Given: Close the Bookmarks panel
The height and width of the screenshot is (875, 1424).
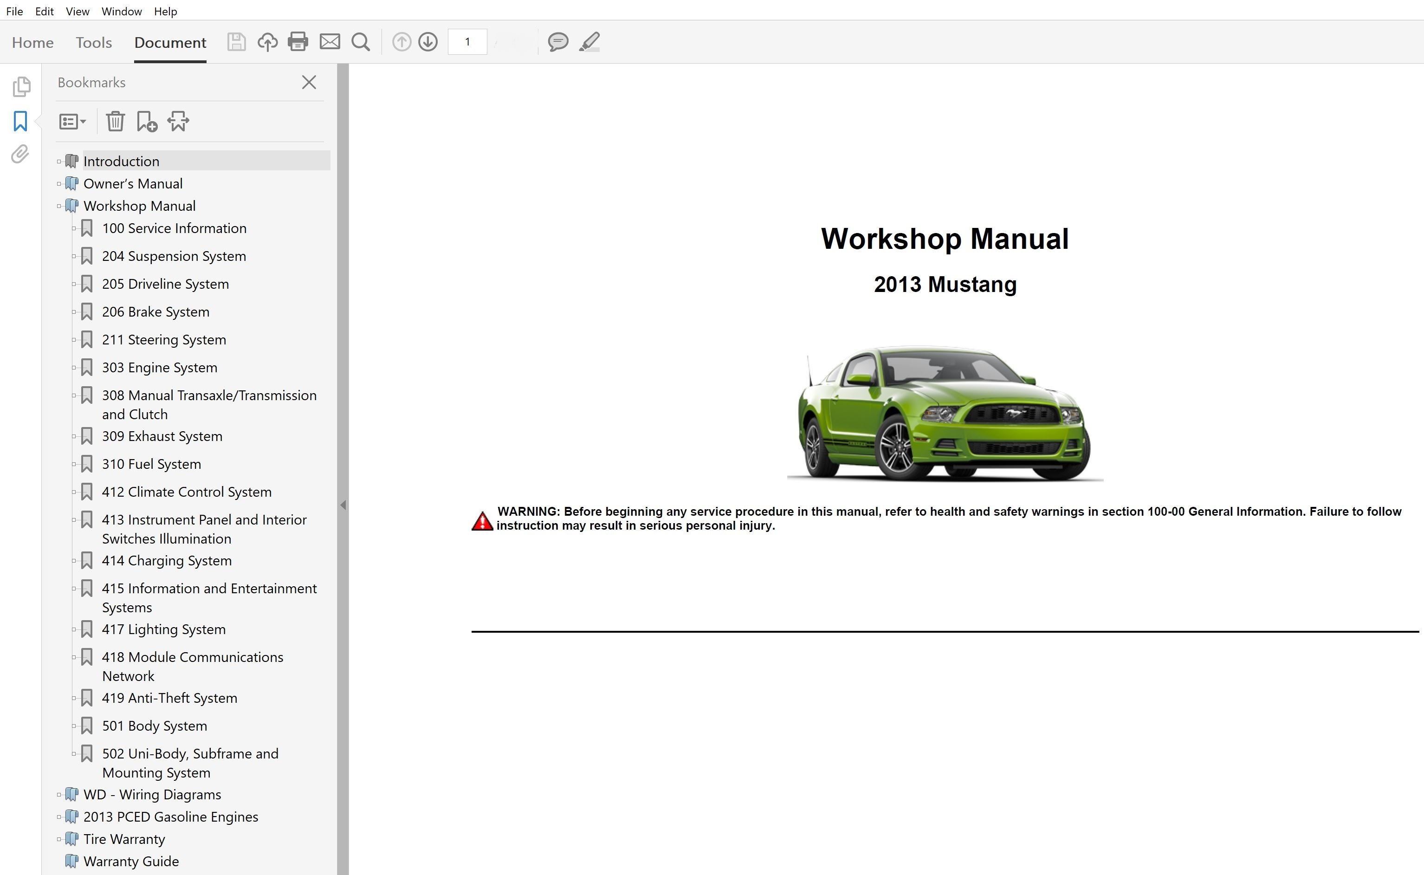Looking at the screenshot, I should click(x=309, y=82).
